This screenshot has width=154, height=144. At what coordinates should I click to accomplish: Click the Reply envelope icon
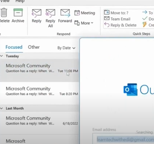pyautogui.click(x=37, y=13)
